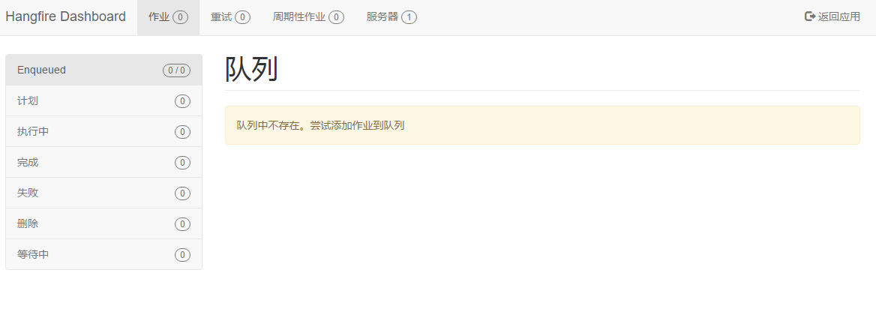This screenshot has width=876, height=333.
Task: Switch to the 作业 tab
Action: coord(168,17)
